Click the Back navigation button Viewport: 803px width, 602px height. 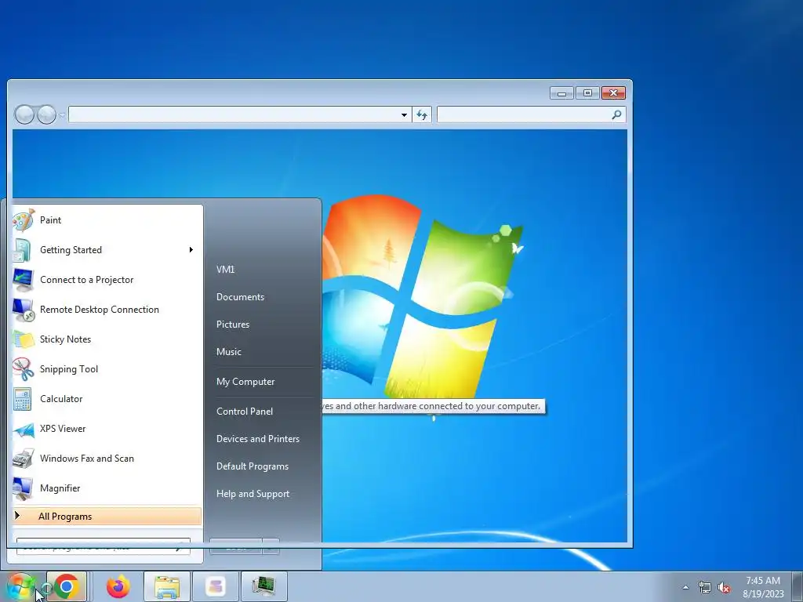[x=24, y=114]
